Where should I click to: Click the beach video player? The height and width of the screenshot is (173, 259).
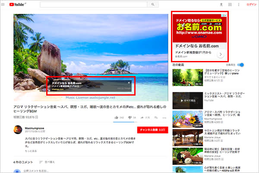pyautogui.click(x=91, y=58)
